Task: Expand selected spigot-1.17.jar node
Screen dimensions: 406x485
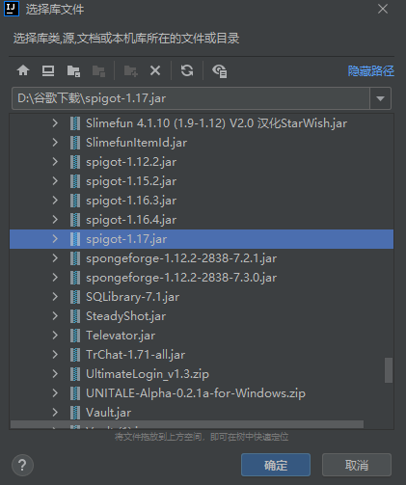Action: tap(55, 239)
